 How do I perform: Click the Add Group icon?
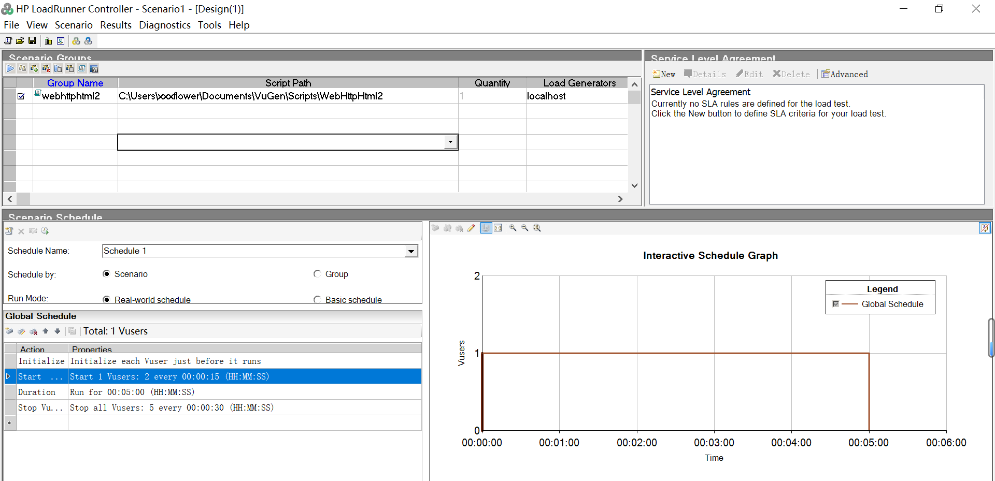(34, 68)
